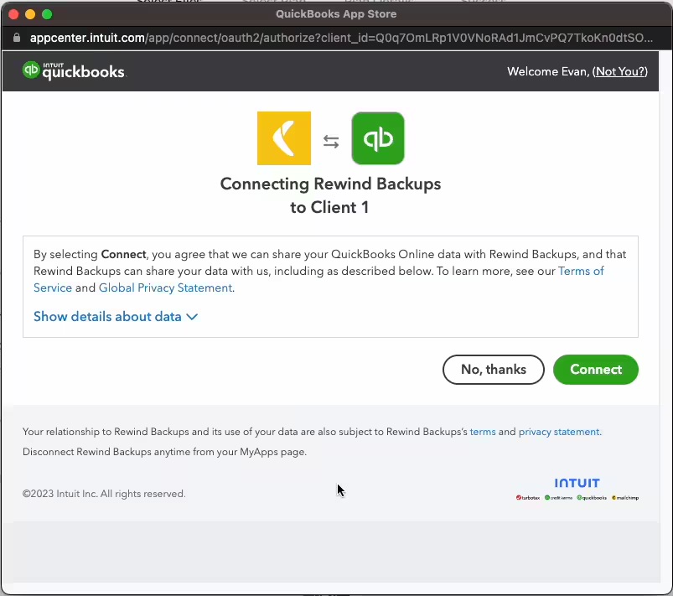673x596 pixels.
Task: Click the ©2023 Intuit Inc. copyright text
Action: 104,494
